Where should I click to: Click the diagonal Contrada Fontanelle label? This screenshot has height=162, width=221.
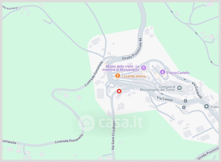(x=94, y=74)
